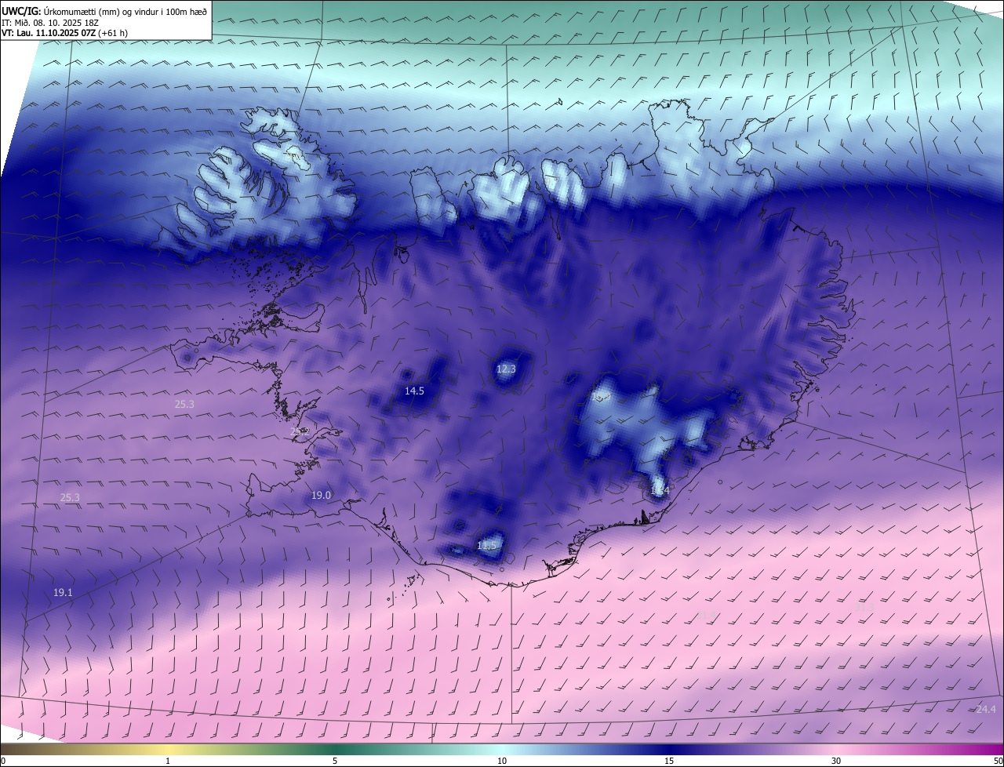Click the 'IT: Mið. 08. 10. 2025 18Z' line
Image resolution: width=1004 pixels, height=767 pixels.
[x=49, y=23]
